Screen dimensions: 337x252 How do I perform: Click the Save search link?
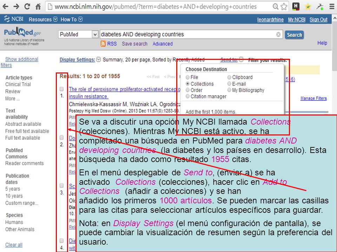pyautogui.click(x=134, y=44)
